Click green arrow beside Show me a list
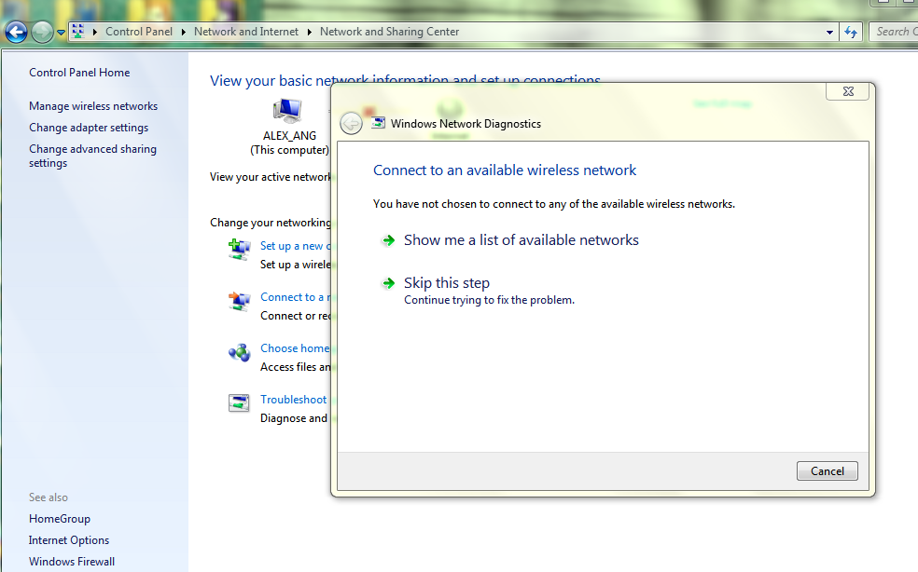This screenshot has height=572, width=918. click(x=388, y=240)
